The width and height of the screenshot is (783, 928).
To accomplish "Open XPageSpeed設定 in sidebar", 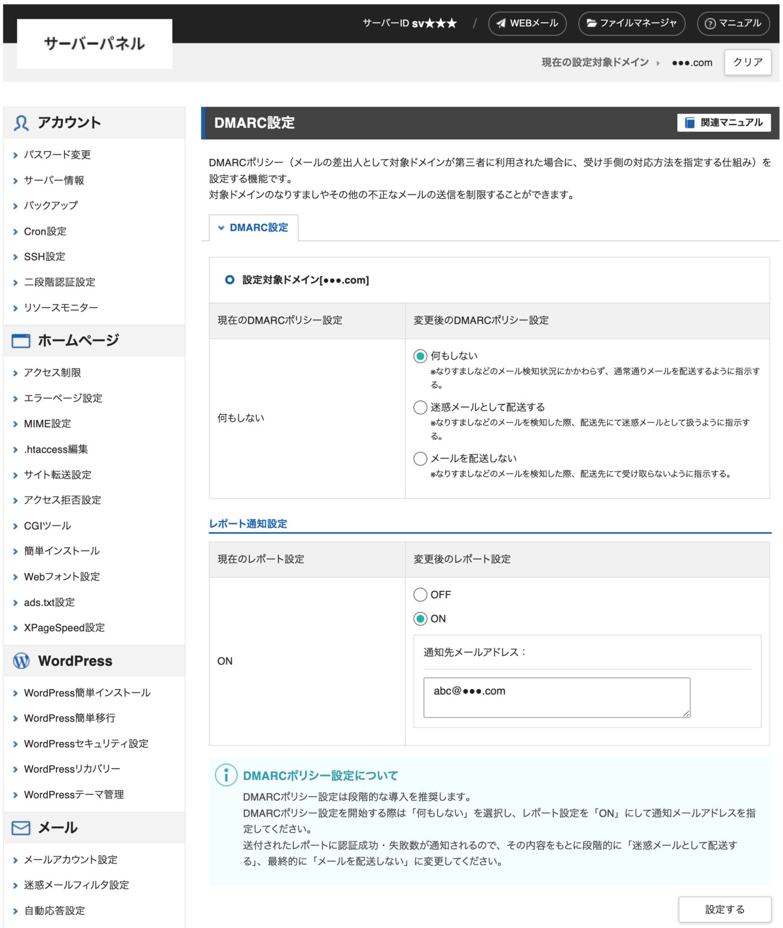I will pos(64,628).
